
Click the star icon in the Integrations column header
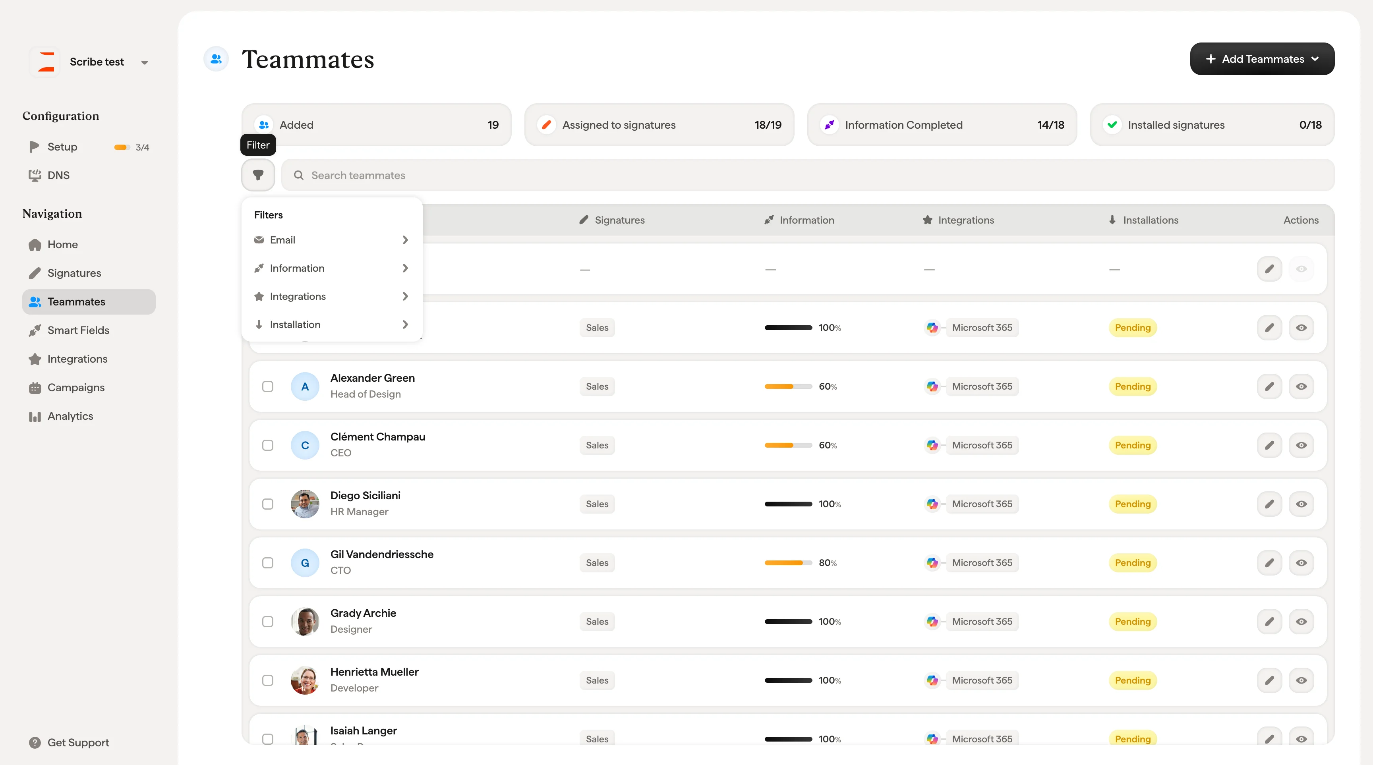pyautogui.click(x=927, y=220)
